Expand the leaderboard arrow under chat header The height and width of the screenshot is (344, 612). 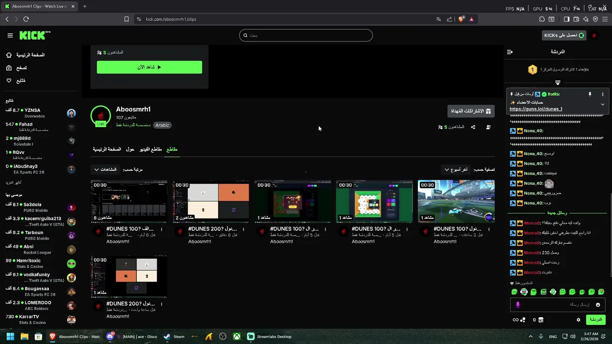(557, 83)
